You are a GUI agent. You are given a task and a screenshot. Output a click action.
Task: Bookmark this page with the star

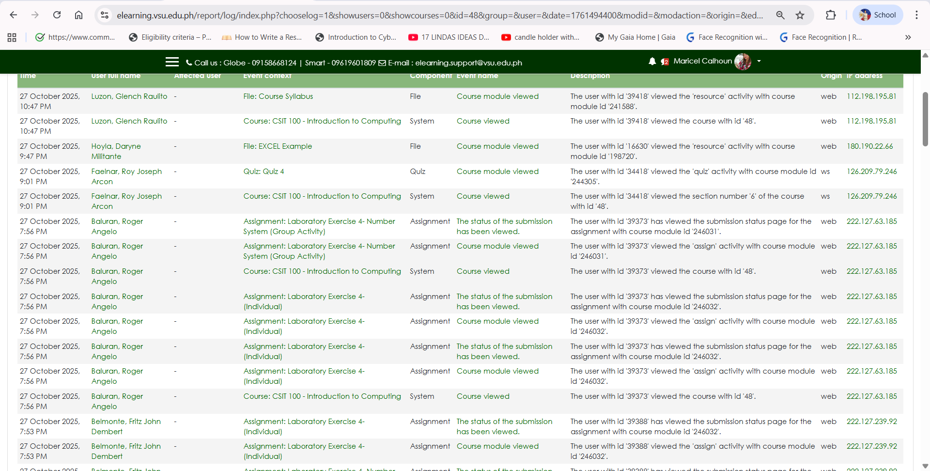pos(800,15)
